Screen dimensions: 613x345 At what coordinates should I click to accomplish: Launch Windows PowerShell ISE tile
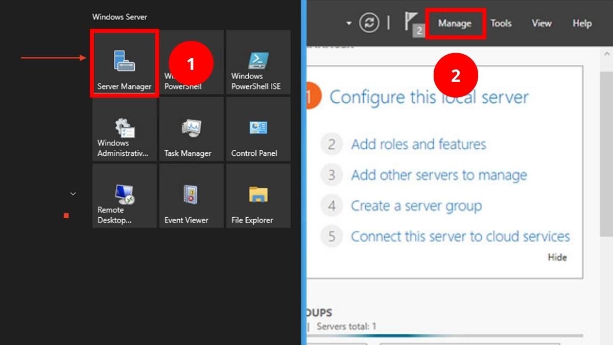[258, 62]
